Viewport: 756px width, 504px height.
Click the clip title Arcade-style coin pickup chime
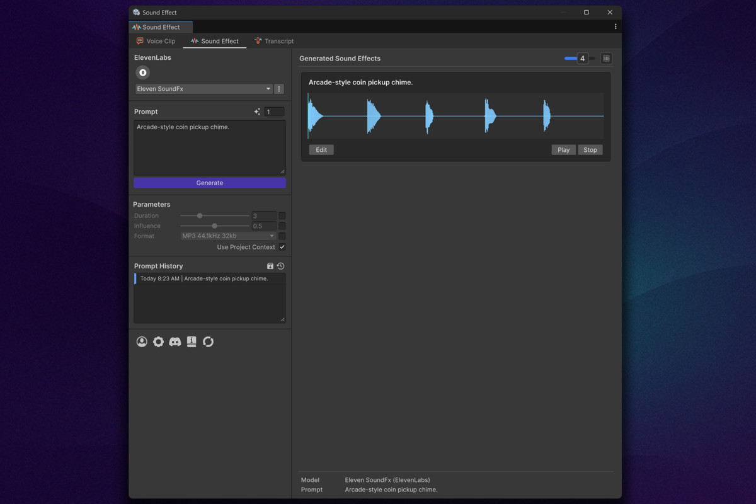coord(360,83)
